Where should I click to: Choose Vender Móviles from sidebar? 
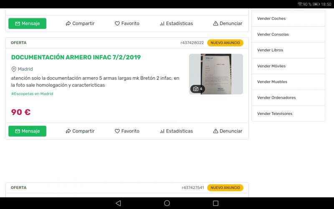(x=271, y=66)
